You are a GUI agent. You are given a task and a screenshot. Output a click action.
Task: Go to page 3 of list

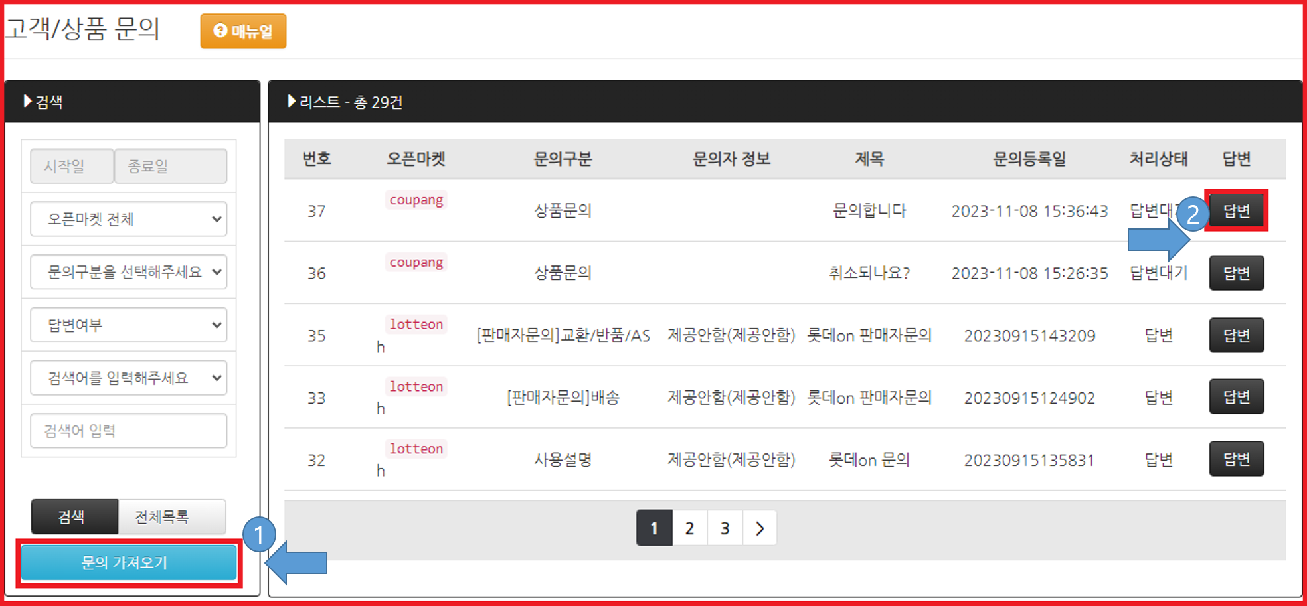(x=725, y=528)
